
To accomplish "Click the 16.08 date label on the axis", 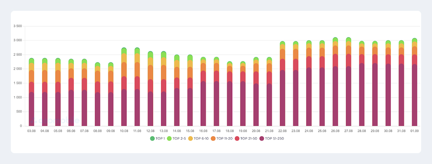I will tap(203, 131).
